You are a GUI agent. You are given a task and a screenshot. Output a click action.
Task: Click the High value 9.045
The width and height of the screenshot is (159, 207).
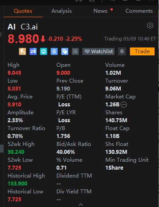(x=15, y=73)
